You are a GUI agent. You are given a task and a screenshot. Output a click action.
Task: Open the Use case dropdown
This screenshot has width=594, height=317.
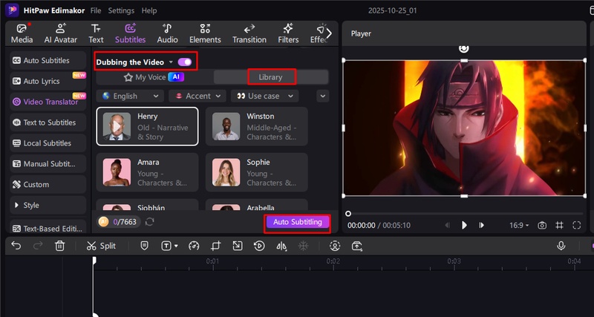(265, 97)
